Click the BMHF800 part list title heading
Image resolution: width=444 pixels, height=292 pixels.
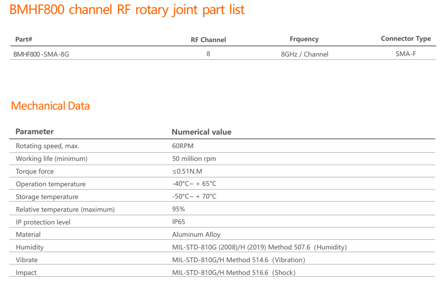pos(127,10)
